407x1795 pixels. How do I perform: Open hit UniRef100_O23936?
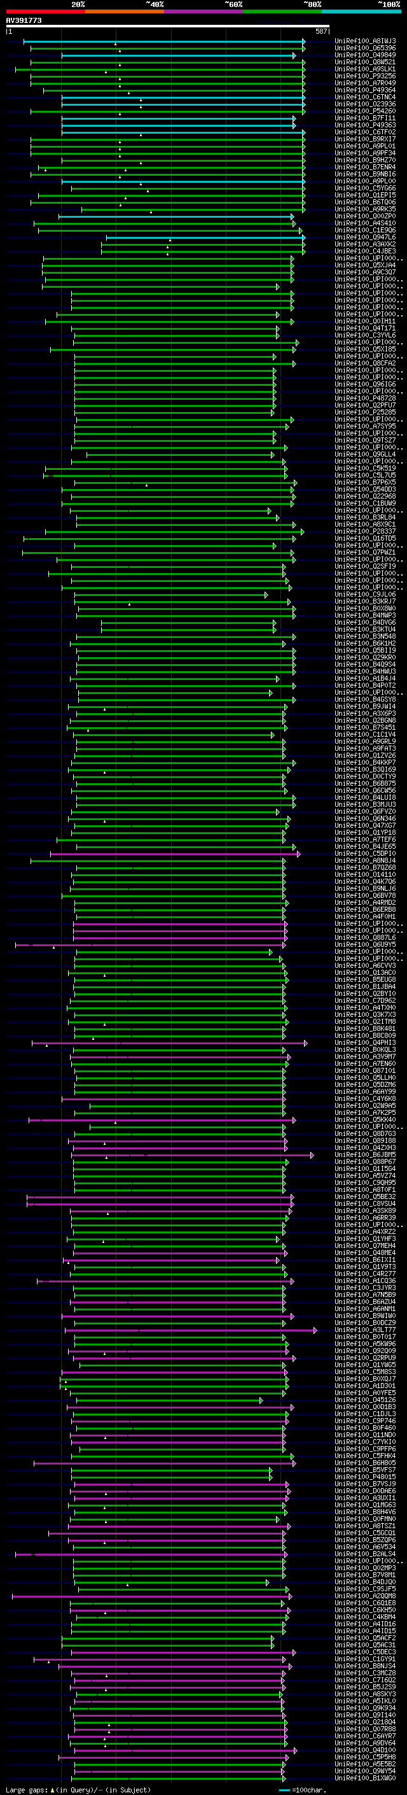[364, 104]
